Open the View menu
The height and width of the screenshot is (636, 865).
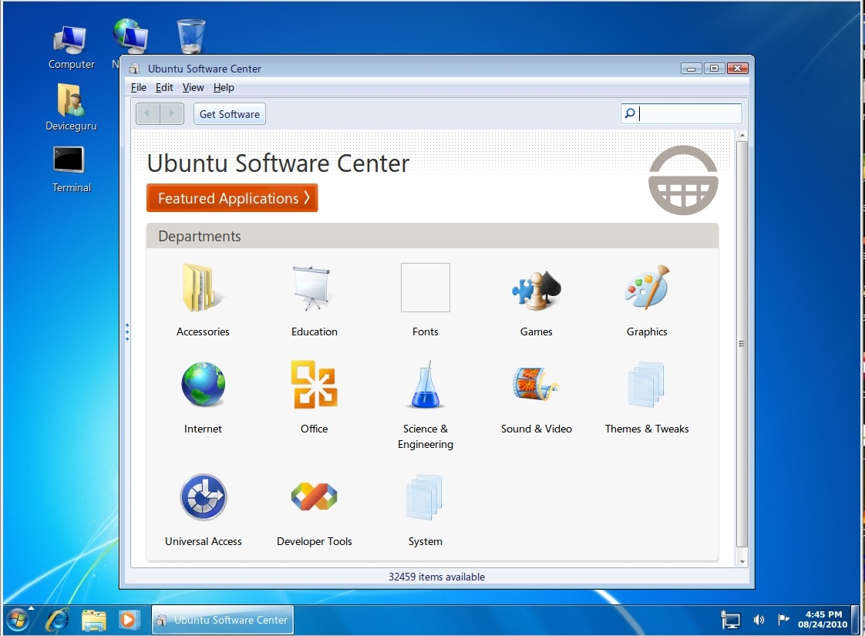click(193, 87)
